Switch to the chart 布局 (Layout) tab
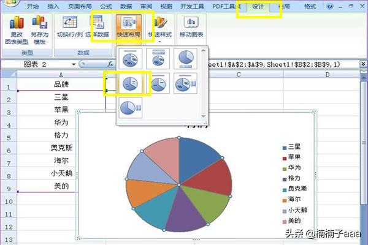This screenshot has height=245, width=368. [284, 6]
